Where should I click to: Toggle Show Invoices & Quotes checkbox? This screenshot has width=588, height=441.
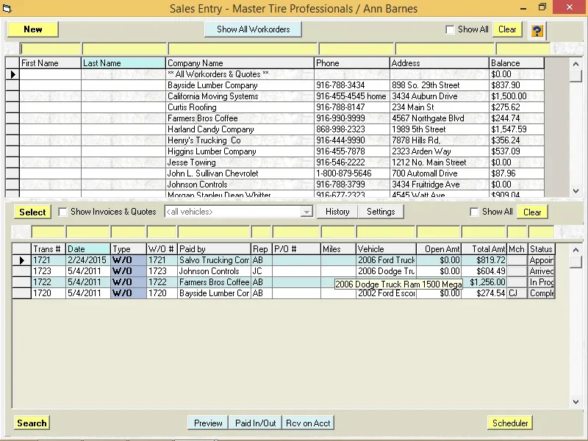tap(62, 212)
